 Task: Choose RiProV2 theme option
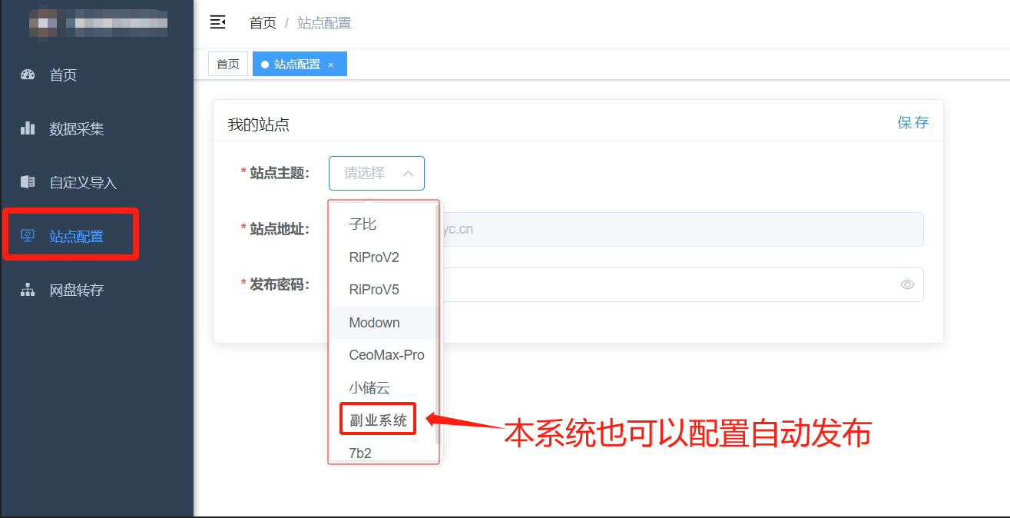click(x=374, y=257)
